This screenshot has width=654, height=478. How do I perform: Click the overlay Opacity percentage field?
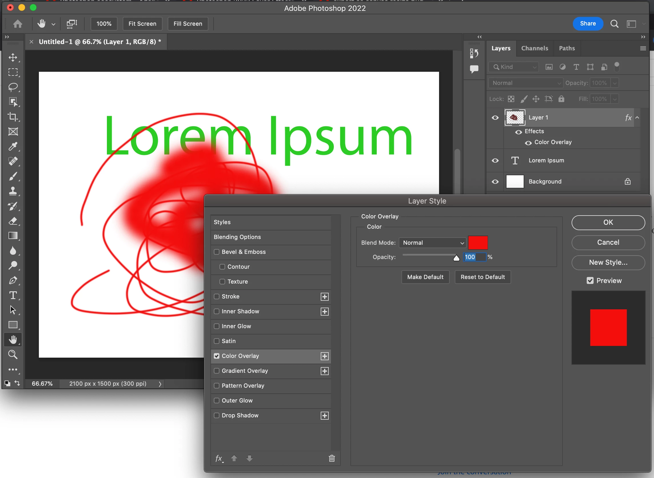pos(474,257)
